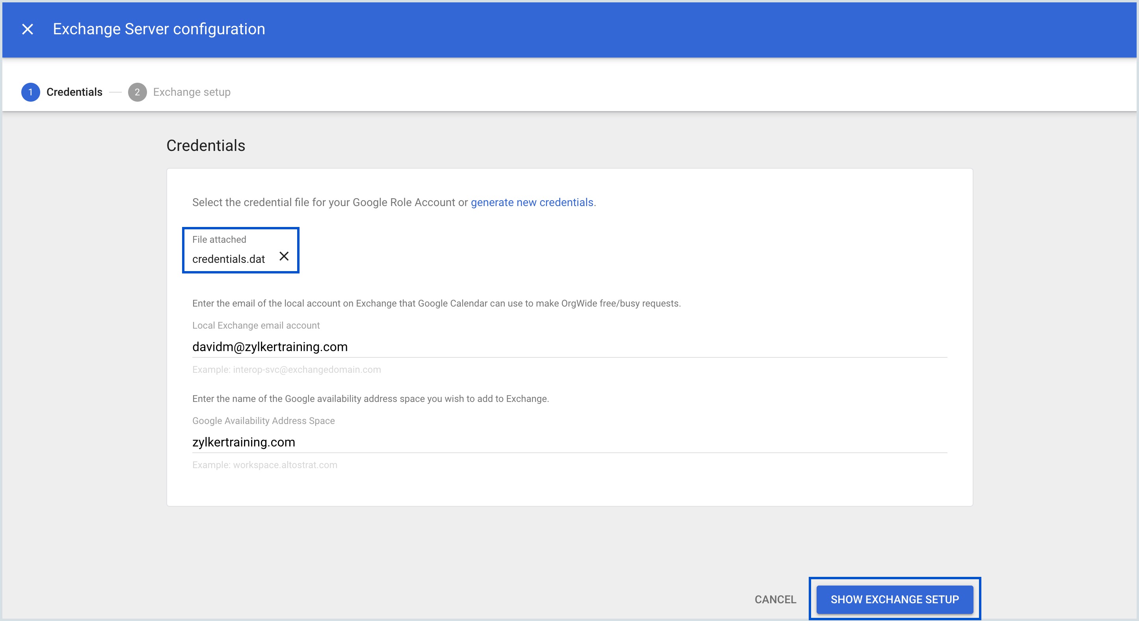Cancel the configuration

(x=775, y=599)
